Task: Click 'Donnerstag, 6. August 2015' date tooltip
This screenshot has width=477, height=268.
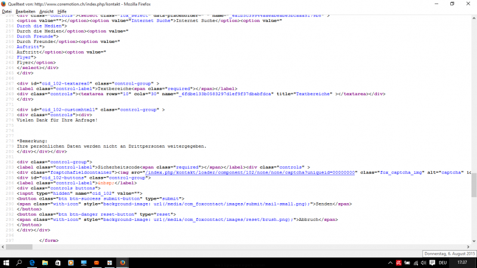Action: [450, 254]
